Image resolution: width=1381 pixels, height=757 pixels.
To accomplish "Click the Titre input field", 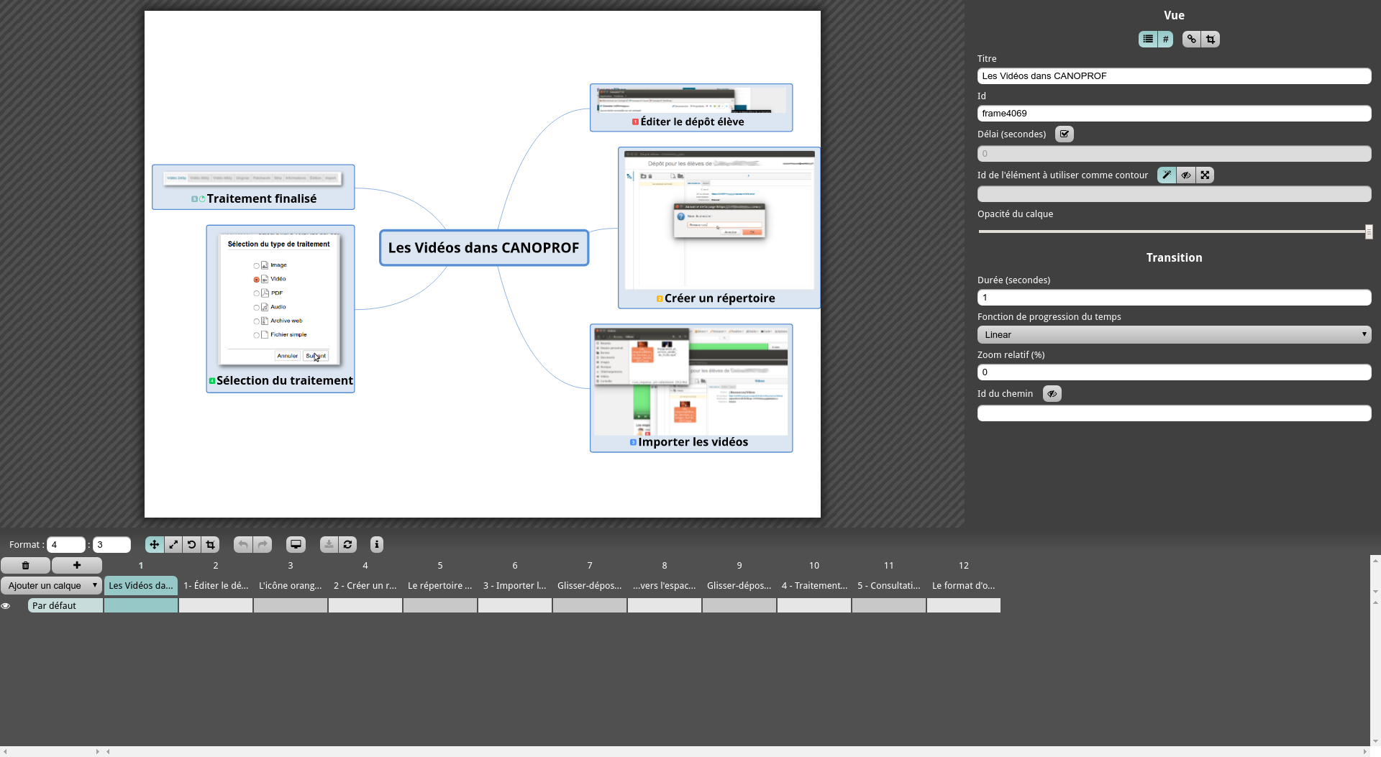I will [1174, 75].
